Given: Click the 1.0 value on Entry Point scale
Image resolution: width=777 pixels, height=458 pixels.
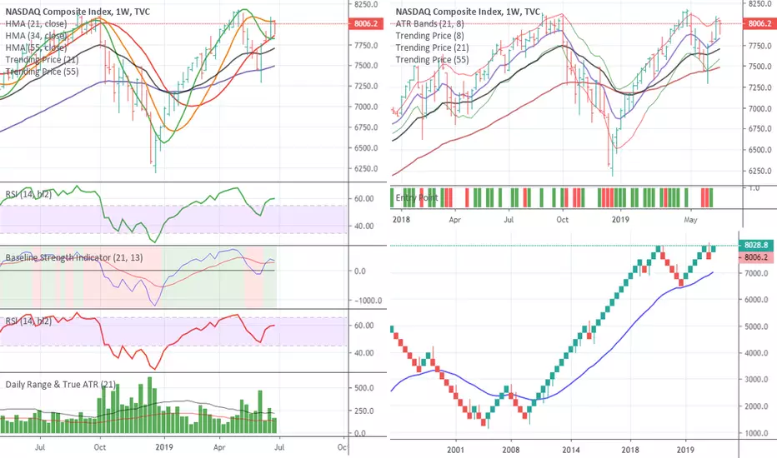Looking at the screenshot, I should [x=754, y=188].
